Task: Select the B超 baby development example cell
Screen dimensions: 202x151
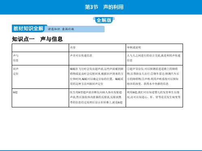Action: pos(154,98)
